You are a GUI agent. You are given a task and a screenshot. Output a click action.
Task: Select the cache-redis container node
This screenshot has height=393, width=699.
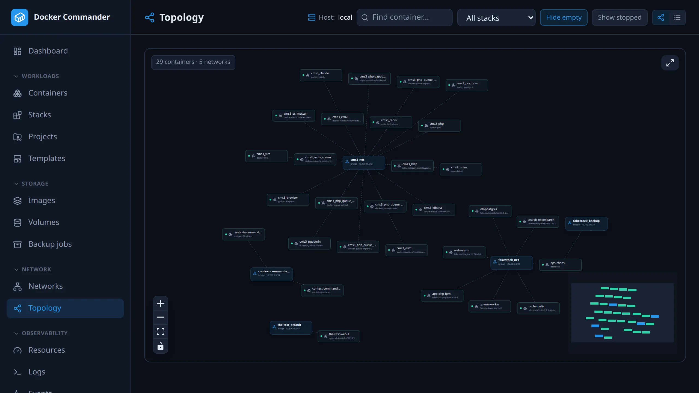coord(538,308)
